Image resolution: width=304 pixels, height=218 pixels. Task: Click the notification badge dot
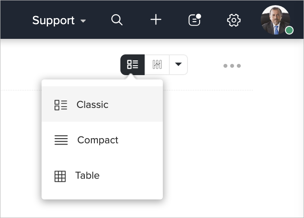coord(198,16)
